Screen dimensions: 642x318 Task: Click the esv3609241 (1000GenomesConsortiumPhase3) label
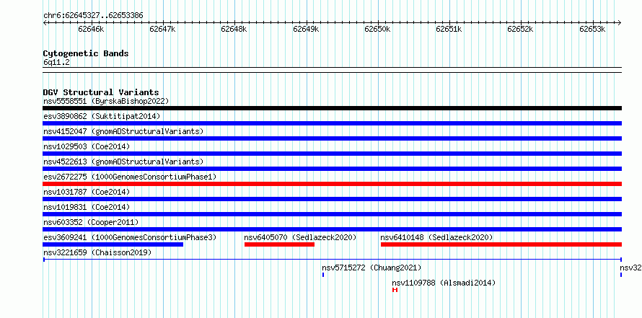click(x=130, y=237)
